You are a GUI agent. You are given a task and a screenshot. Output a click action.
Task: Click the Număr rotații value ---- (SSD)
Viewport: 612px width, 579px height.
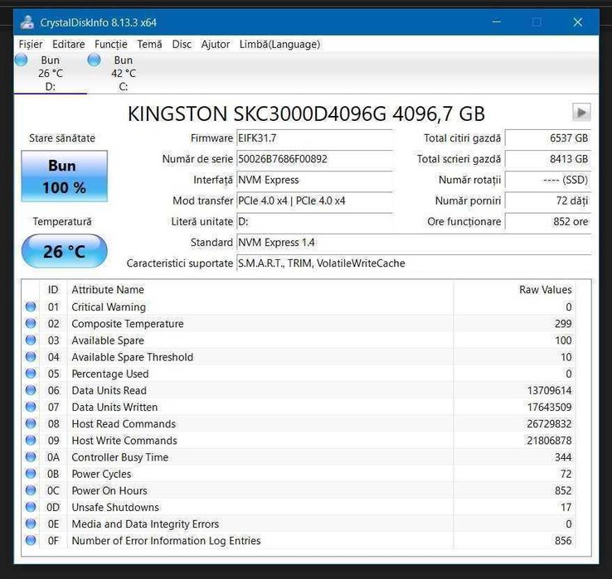(x=548, y=180)
